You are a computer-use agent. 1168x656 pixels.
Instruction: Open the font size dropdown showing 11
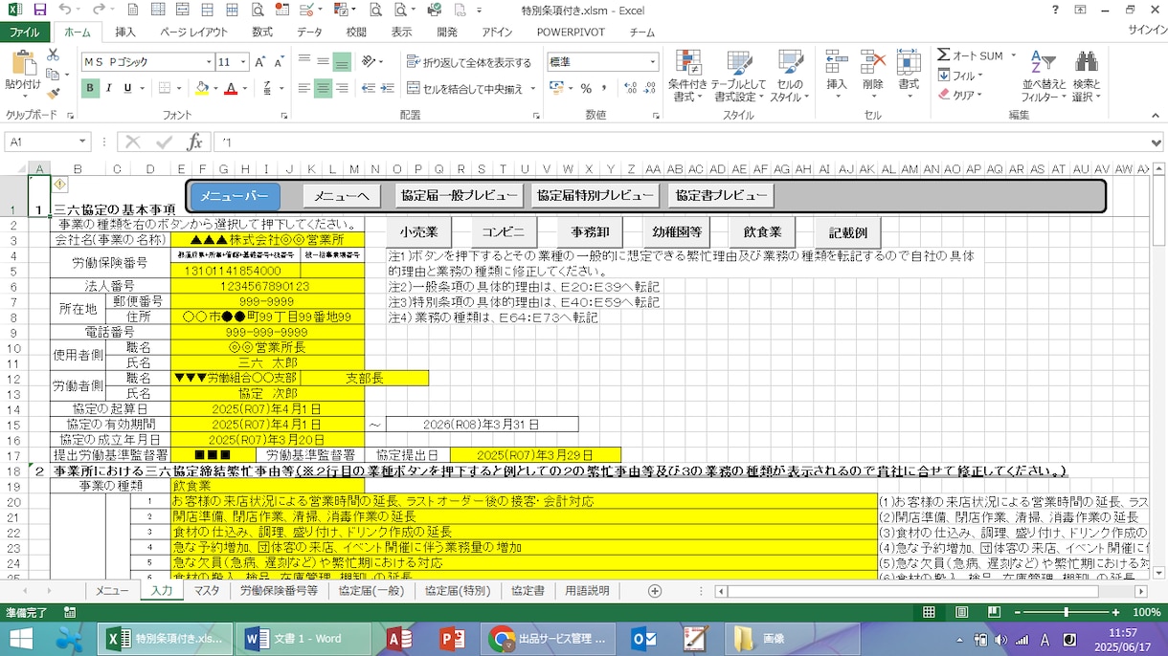(244, 62)
